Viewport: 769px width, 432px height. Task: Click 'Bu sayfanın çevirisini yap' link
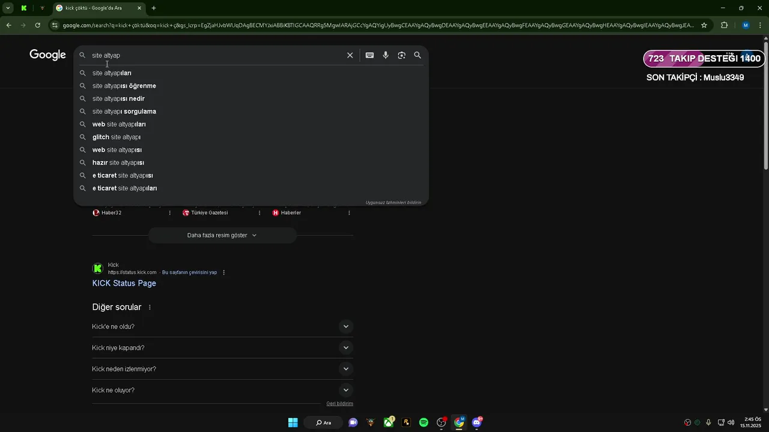click(189, 272)
